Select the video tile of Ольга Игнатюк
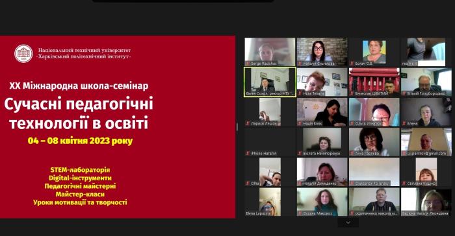Screen dimensions: 455x236 [x=374, y=112]
